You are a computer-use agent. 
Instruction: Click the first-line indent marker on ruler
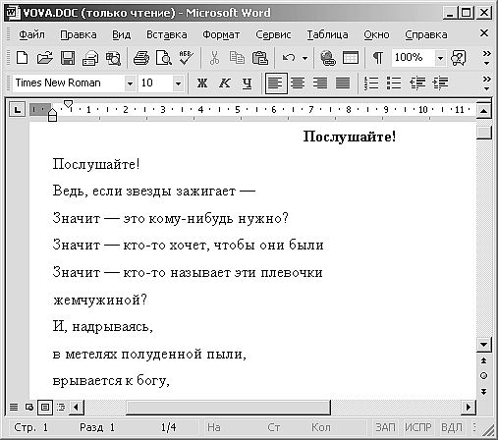pos(68,104)
